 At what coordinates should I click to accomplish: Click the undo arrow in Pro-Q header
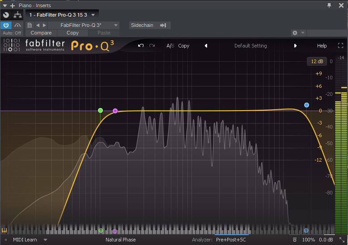pyautogui.click(x=141, y=46)
